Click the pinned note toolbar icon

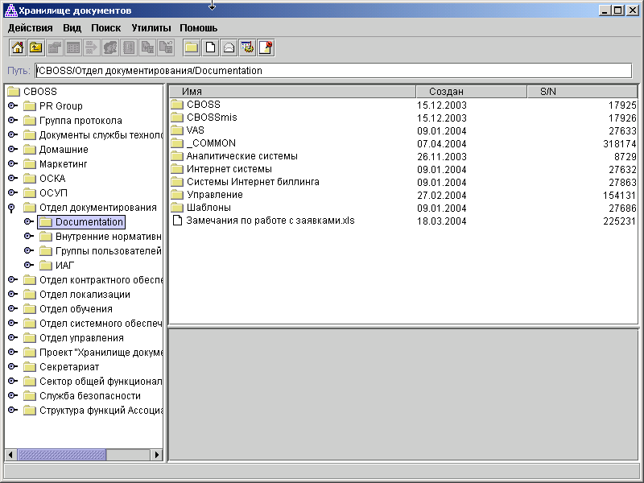(266, 47)
